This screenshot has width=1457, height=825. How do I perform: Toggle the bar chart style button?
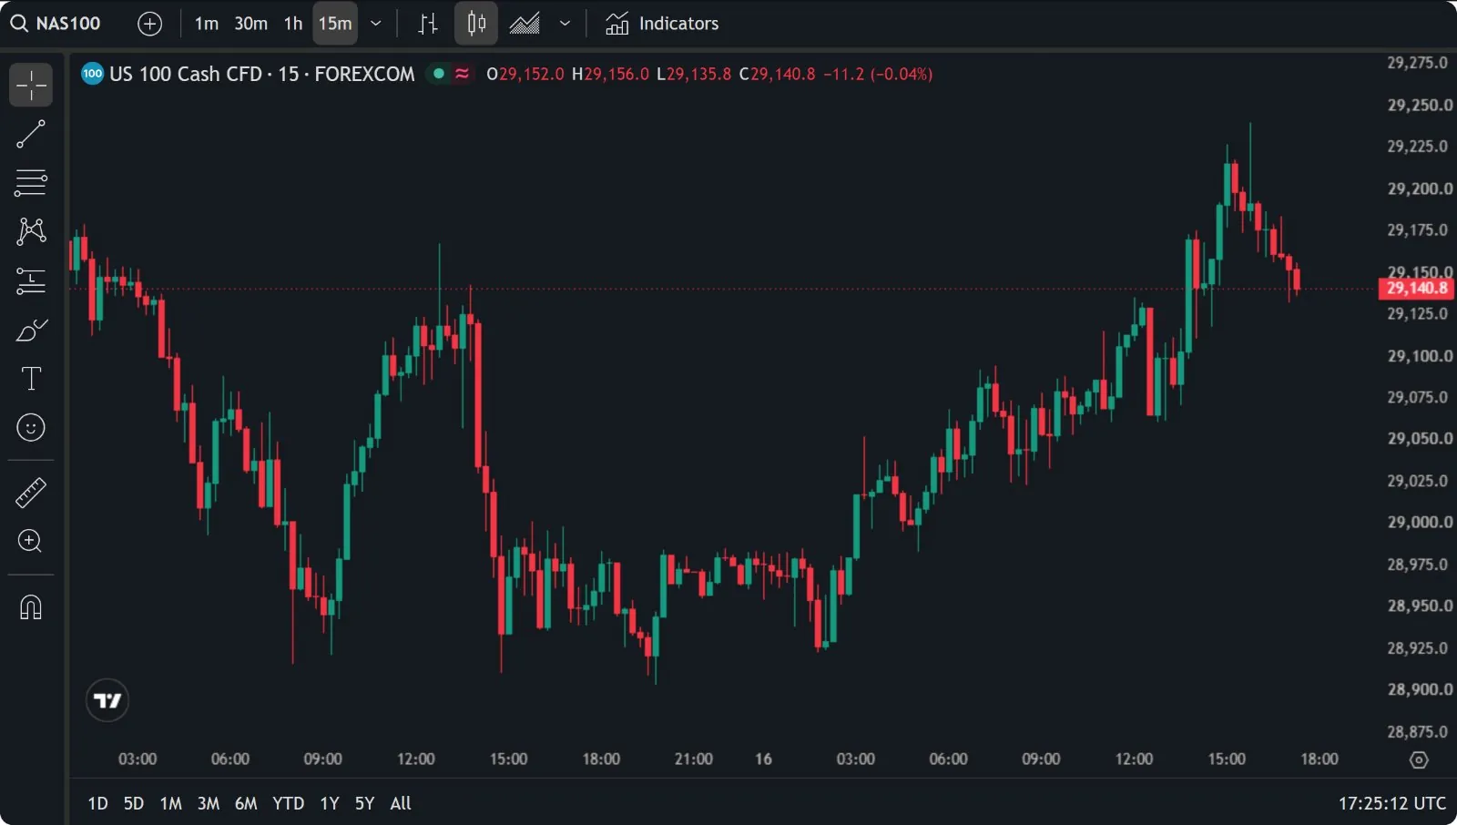pyautogui.click(x=428, y=24)
